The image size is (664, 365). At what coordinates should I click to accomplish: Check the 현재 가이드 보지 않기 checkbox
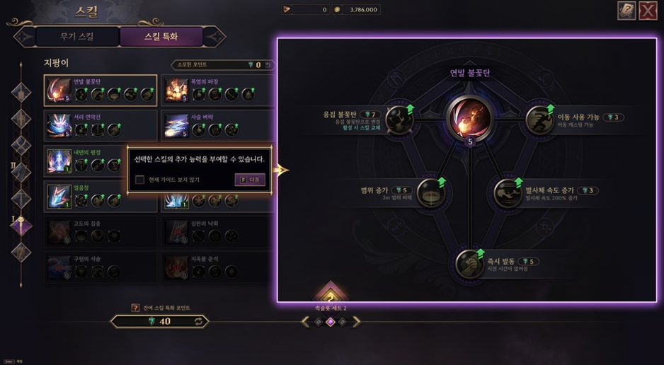(x=139, y=180)
